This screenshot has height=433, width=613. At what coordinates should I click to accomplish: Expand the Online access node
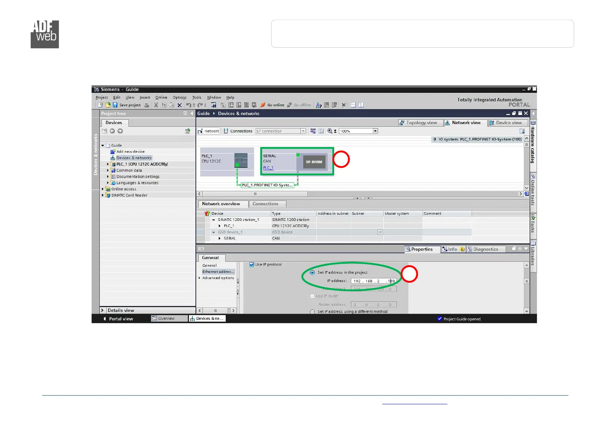[103, 189]
